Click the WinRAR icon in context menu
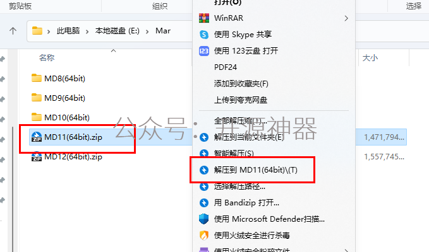Screen dimensions: 429x252 coord(204,18)
